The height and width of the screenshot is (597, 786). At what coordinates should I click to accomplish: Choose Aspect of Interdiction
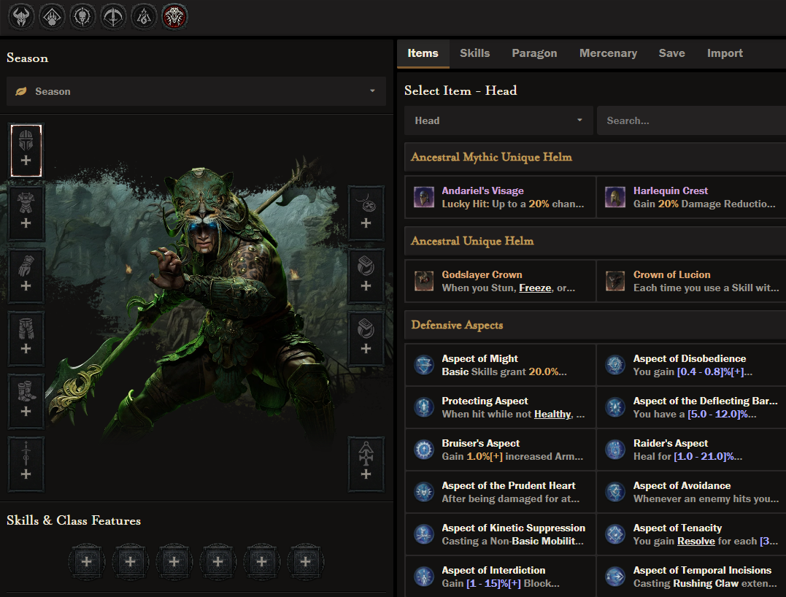500,577
